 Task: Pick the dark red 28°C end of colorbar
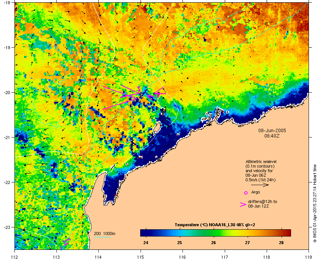pos(288,233)
